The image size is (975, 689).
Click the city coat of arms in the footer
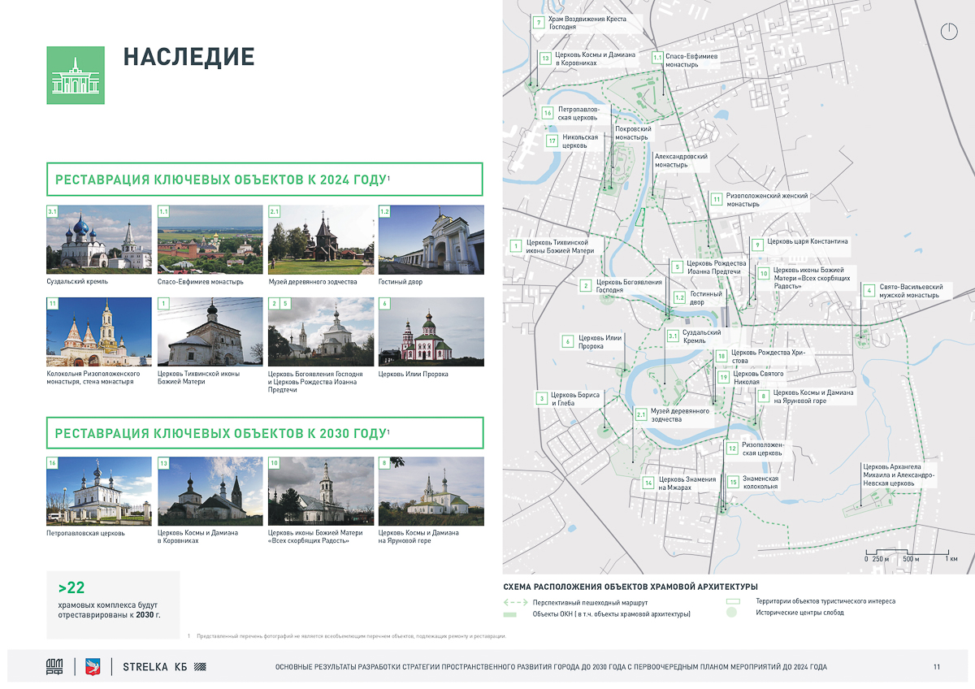[92, 667]
